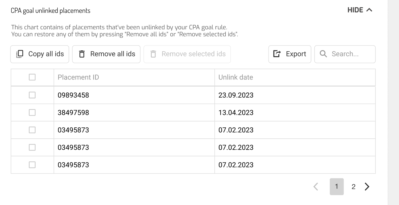Click the copy icon in Copy all ids
399x205 pixels.
pyautogui.click(x=20, y=54)
